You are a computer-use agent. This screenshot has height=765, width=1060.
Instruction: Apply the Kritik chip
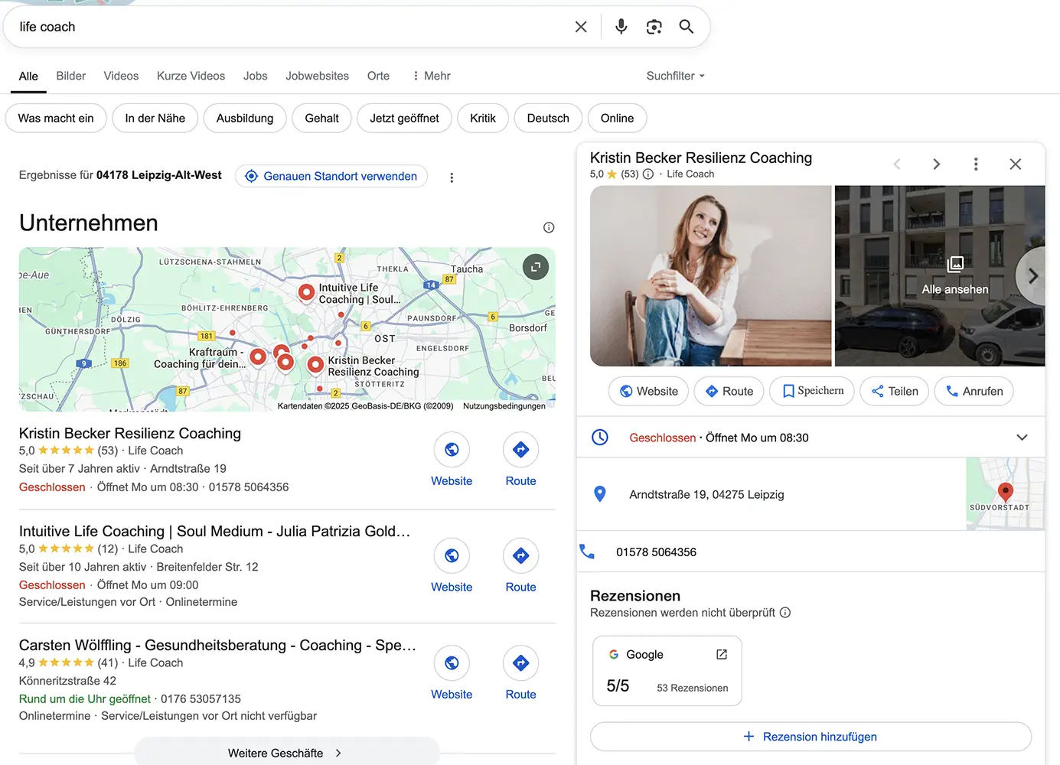point(483,119)
